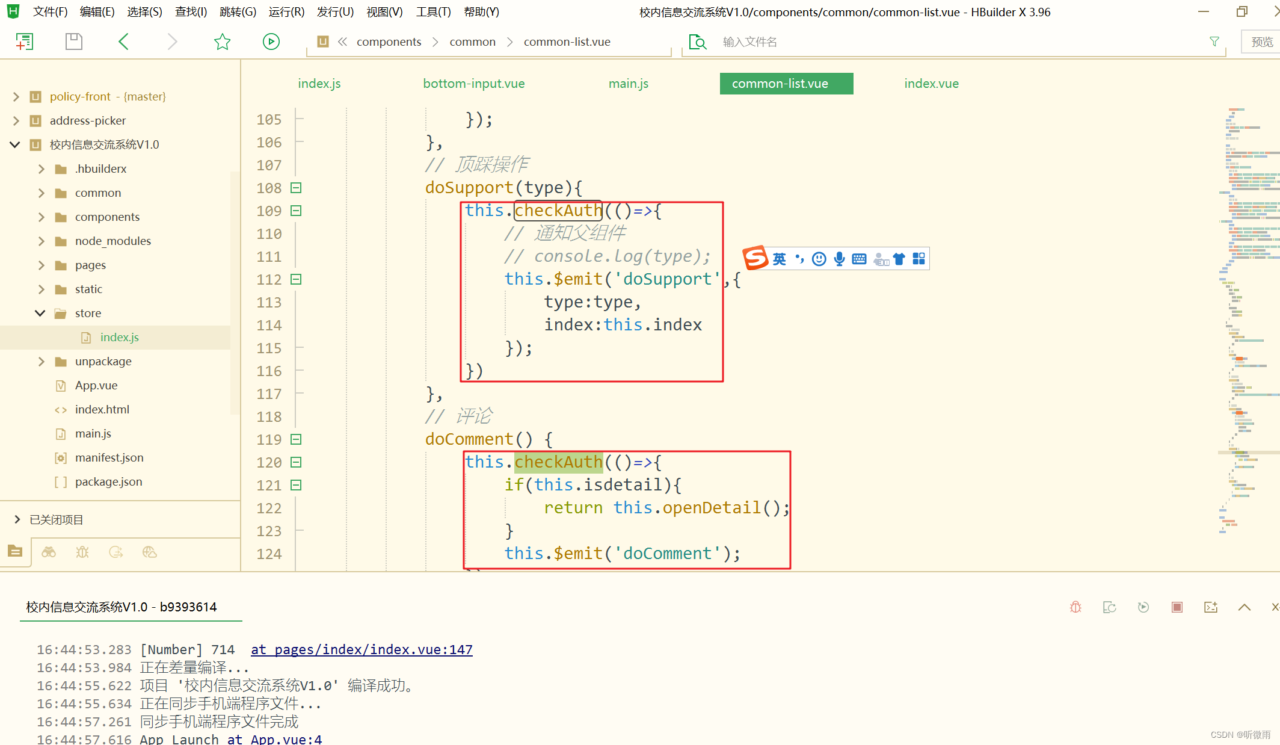Click the new file toolbar icon
Image resolution: width=1280 pixels, height=745 pixels.
(x=24, y=42)
